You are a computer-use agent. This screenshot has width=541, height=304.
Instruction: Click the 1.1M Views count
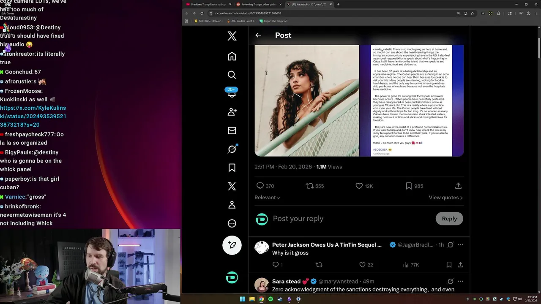tap(329, 167)
